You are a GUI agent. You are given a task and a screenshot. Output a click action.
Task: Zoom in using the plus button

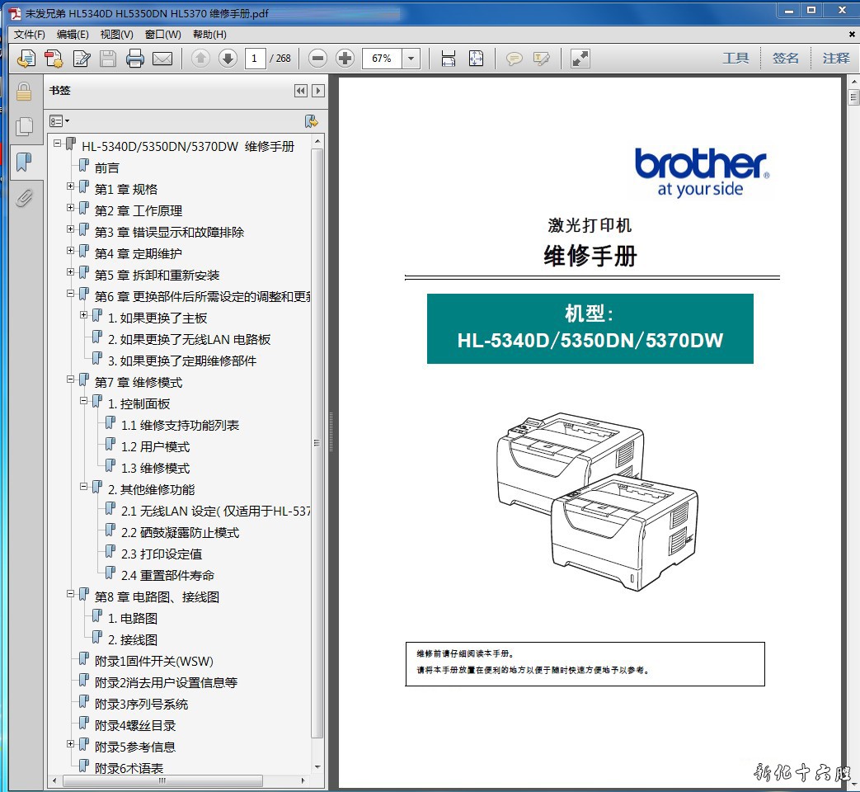(345, 59)
